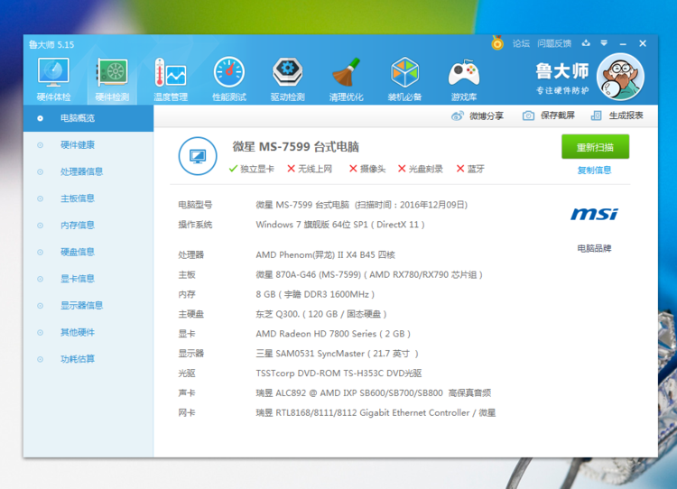The image size is (677, 489).
Task: Minimize the 鲁大师 window
Action: [623, 43]
